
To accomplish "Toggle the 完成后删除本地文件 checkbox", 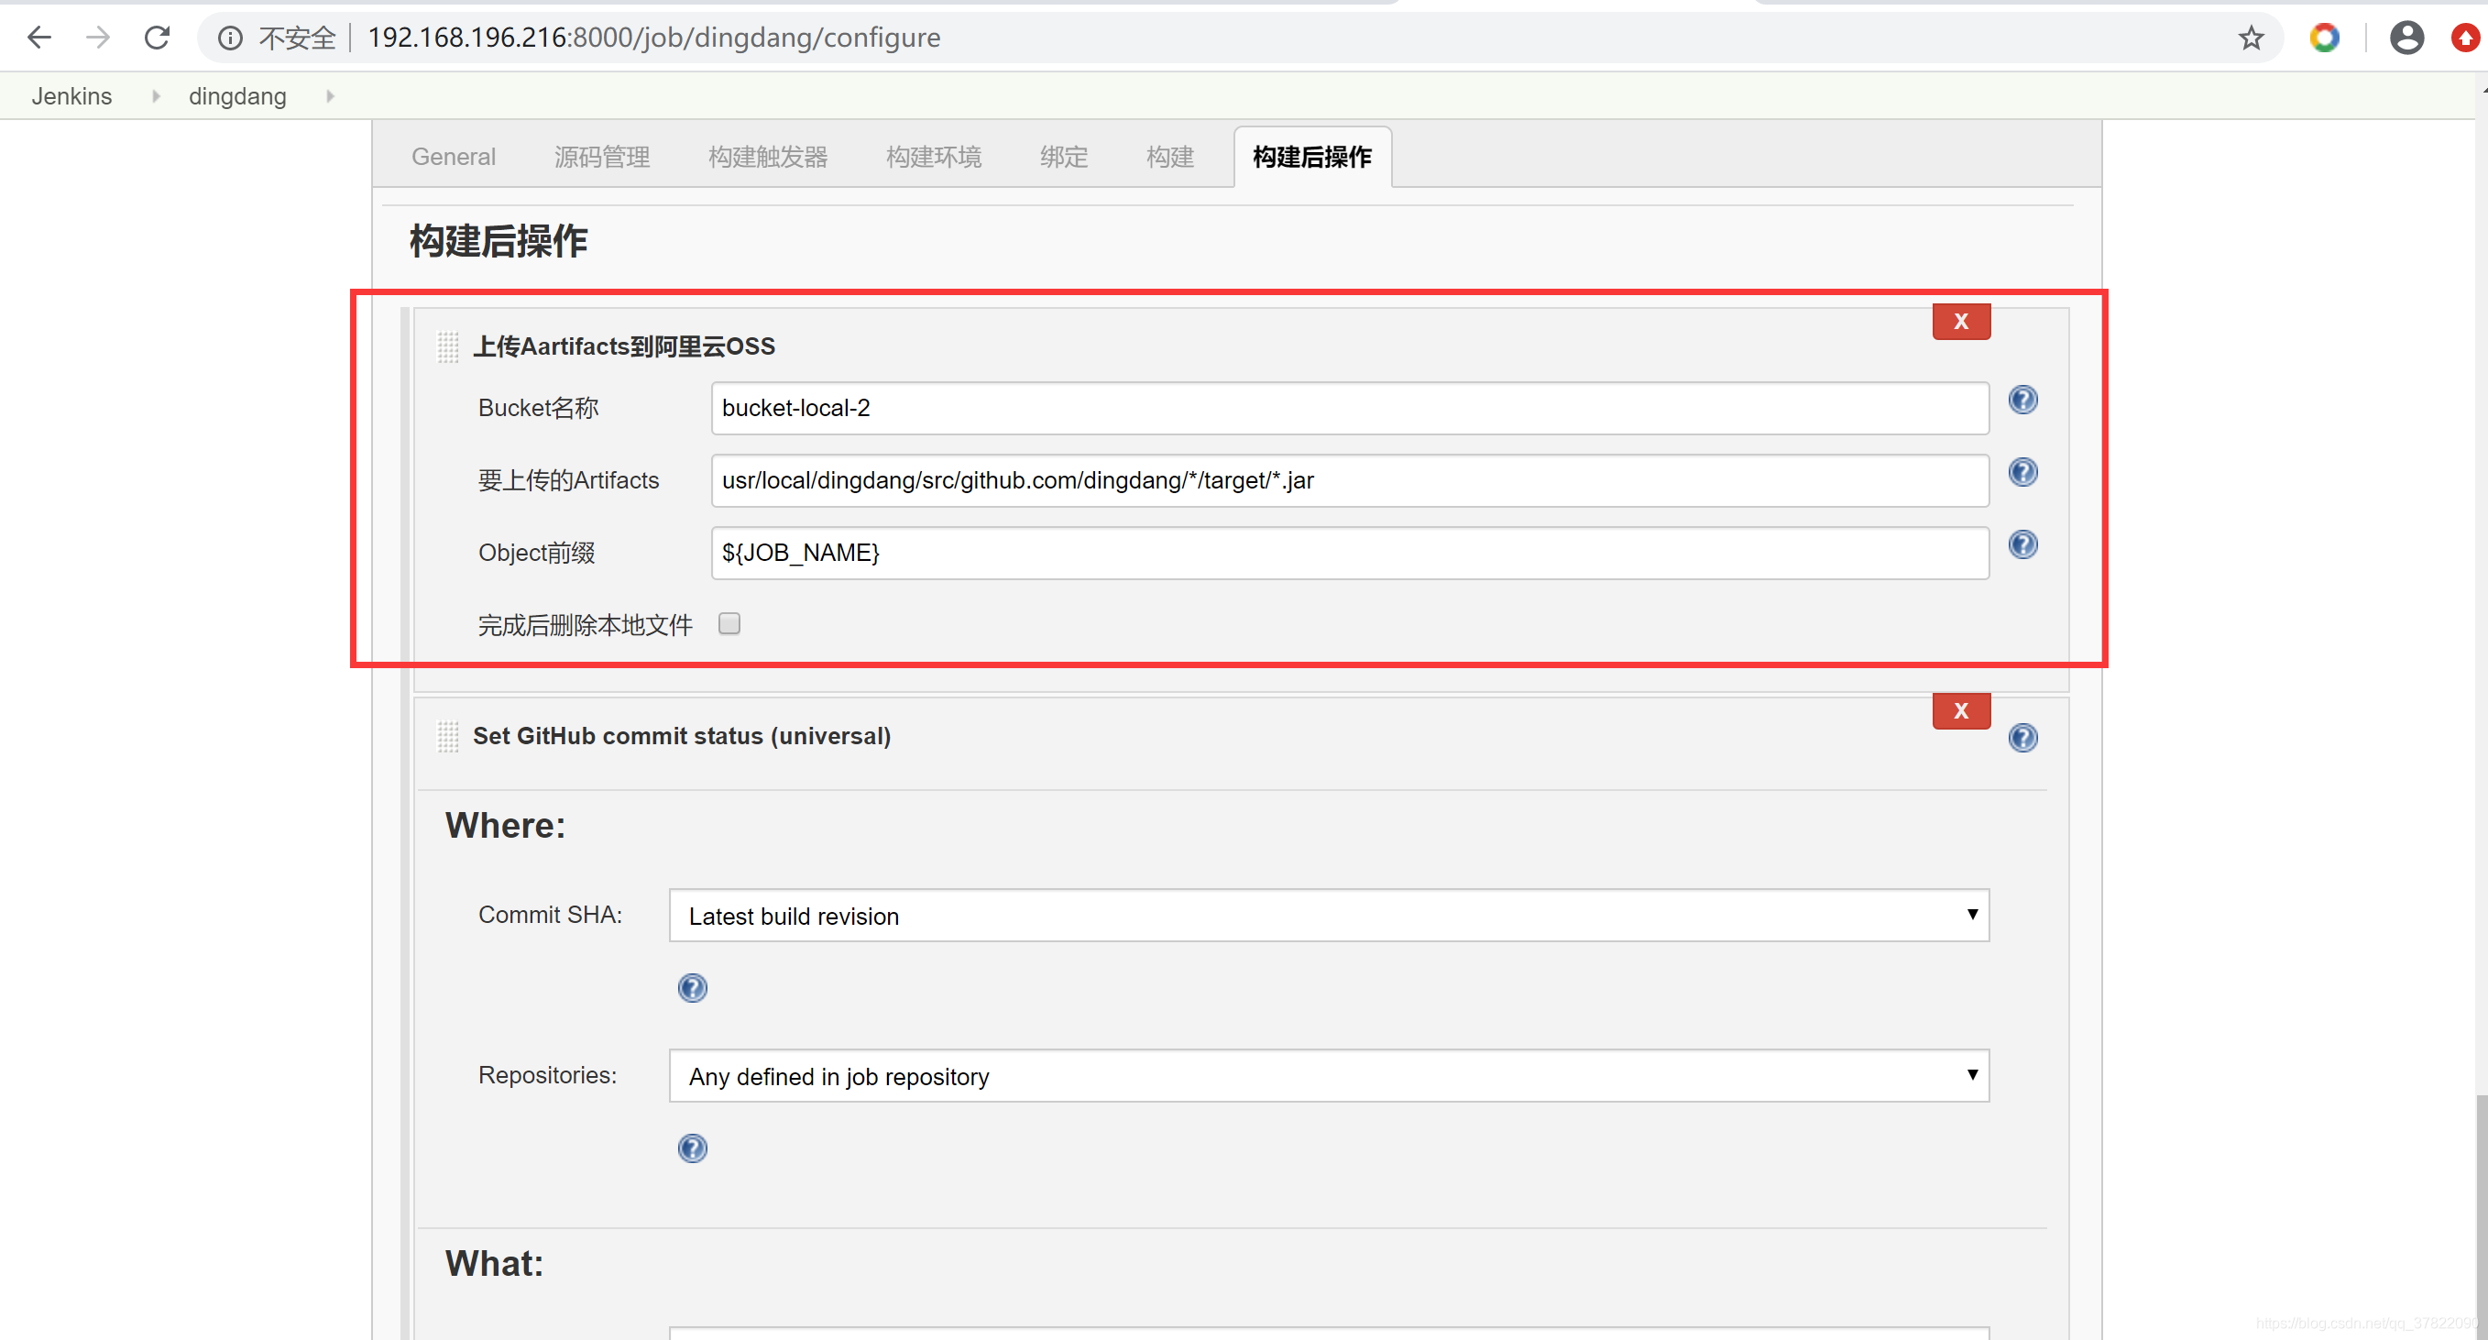I will point(729,624).
